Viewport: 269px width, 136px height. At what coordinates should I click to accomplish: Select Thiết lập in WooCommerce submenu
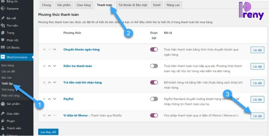tap(7, 84)
